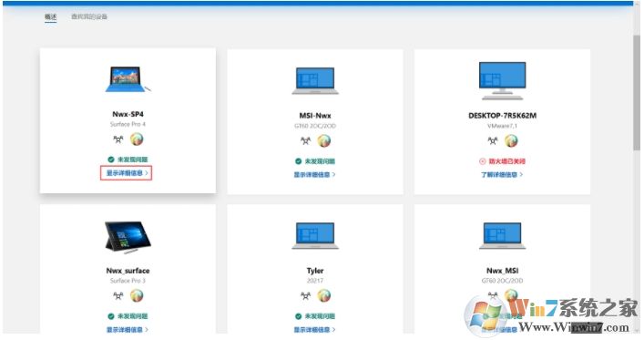This screenshot has height=340, width=644.
Task: Click the green checkmark icon on Nwx-SP4 card
Action: click(111, 160)
